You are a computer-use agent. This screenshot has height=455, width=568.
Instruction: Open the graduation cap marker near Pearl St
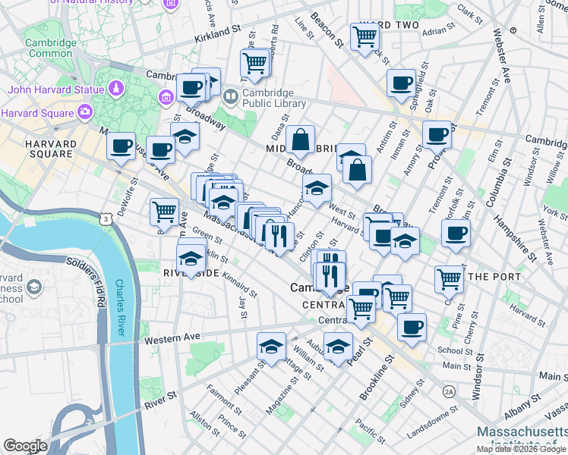[338, 348]
